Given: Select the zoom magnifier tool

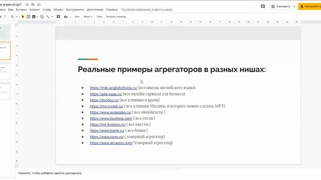Looking at the screenshot, I should (13, 16).
